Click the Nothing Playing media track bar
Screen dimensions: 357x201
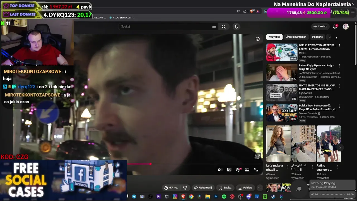pos(332,195)
